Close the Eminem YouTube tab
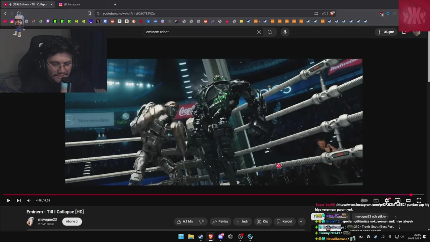Image resolution: width=430 pixels, height=242 pixels. [x=52, y=4]
